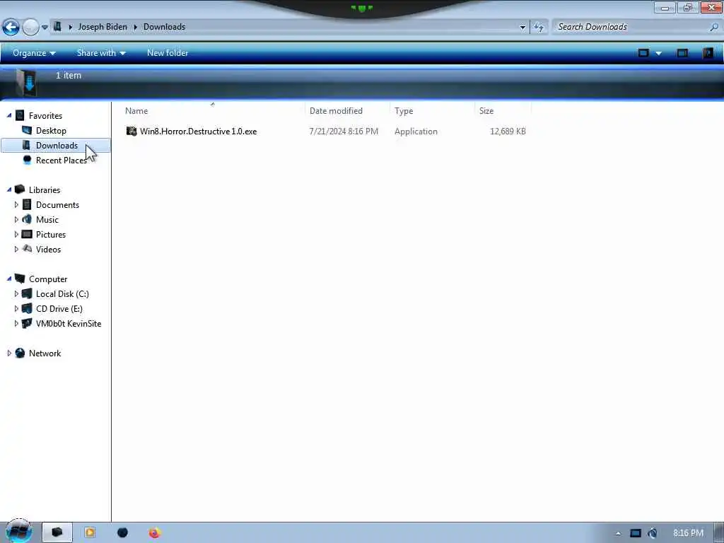Click the 7/21/2024 8:16 PM date cell
The height and width of the screenshot is (543, 724).
click(344, 132)
